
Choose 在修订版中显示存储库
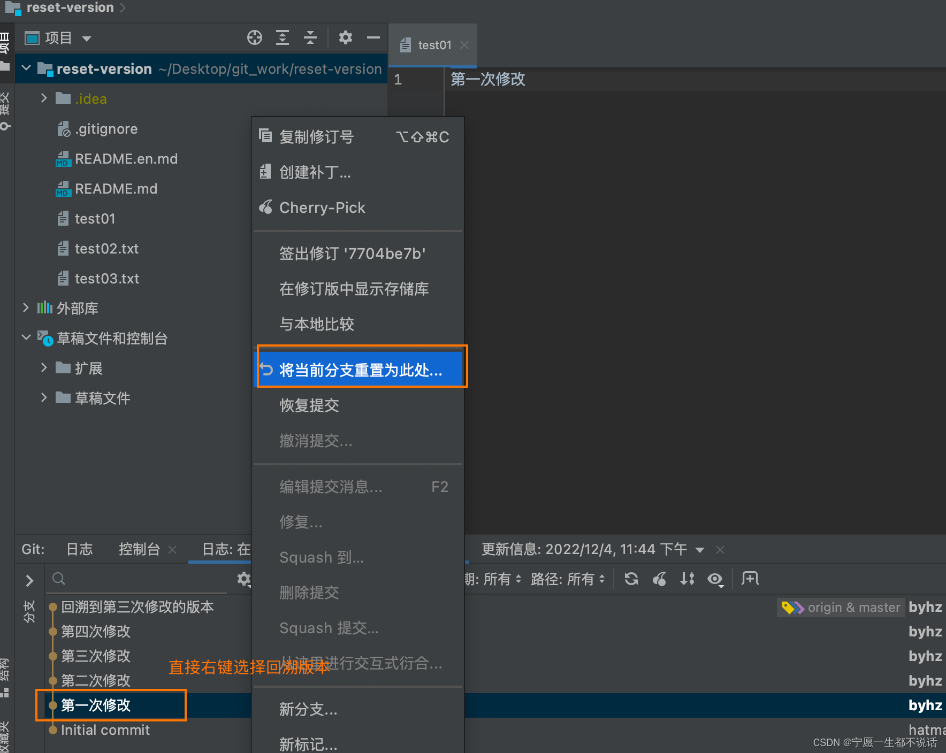pos(357,289)
